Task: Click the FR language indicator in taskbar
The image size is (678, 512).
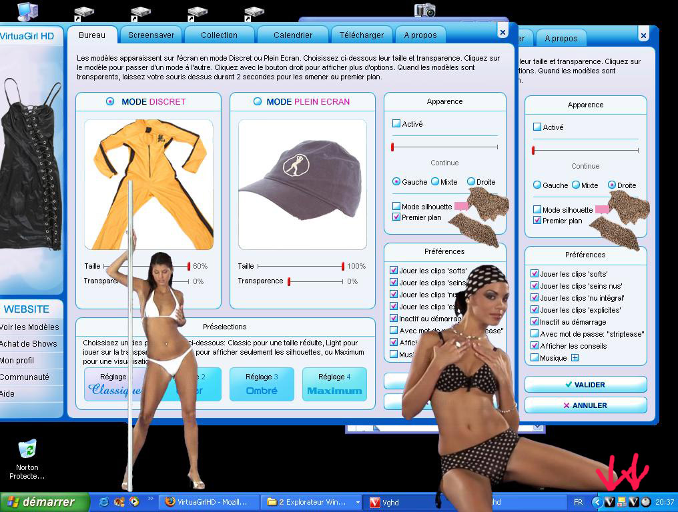Action: (x=578, y=502)
